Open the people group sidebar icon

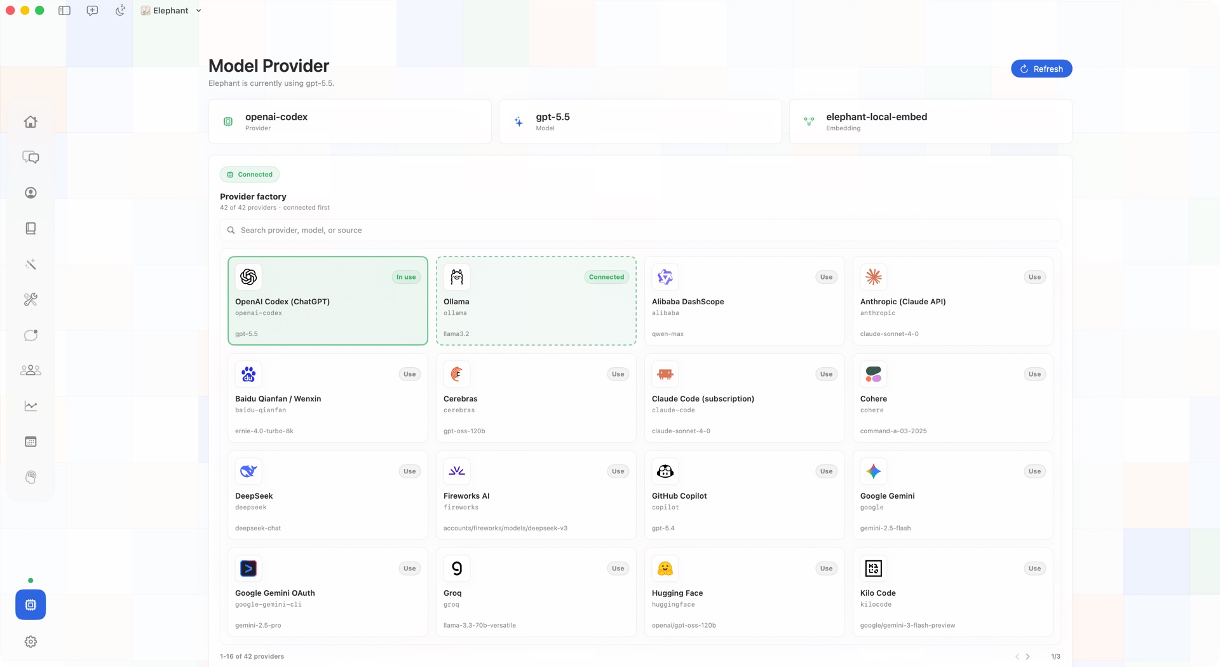point(30,370)
